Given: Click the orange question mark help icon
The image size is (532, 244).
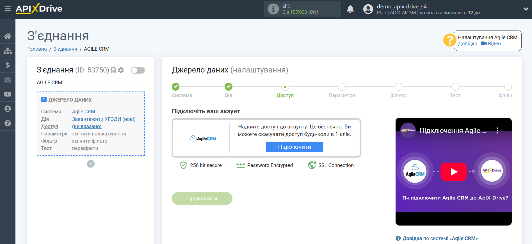Looking at the screenshot, I should tap(449, 40).
